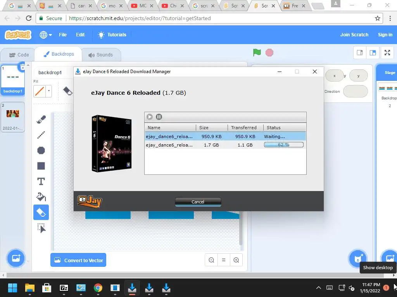Bookmark the page with the star icon
This screenshot has width=397, height=297.
[378, 18]
